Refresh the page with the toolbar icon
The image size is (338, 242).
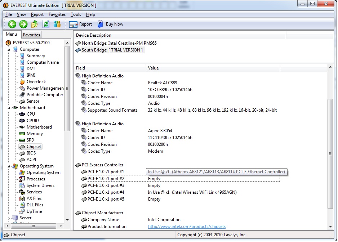click(46, 24)
